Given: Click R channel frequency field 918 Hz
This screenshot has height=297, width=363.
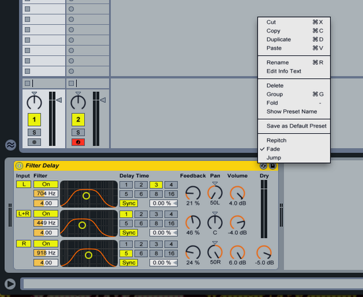Looking at the screenshot, I should click(x=46, y=253).
